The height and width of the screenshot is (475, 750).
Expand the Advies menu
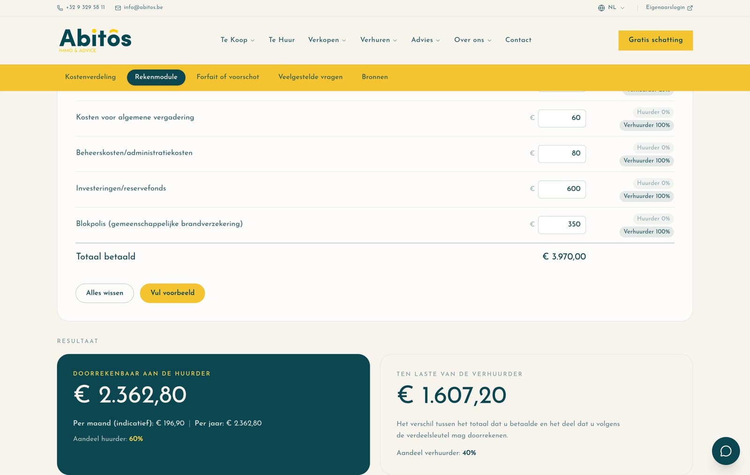[x=426, y=40]
